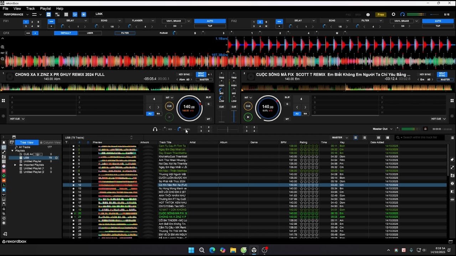Enable SLIP mode on deck 1
Screen dimensions: 456x256
208,97
